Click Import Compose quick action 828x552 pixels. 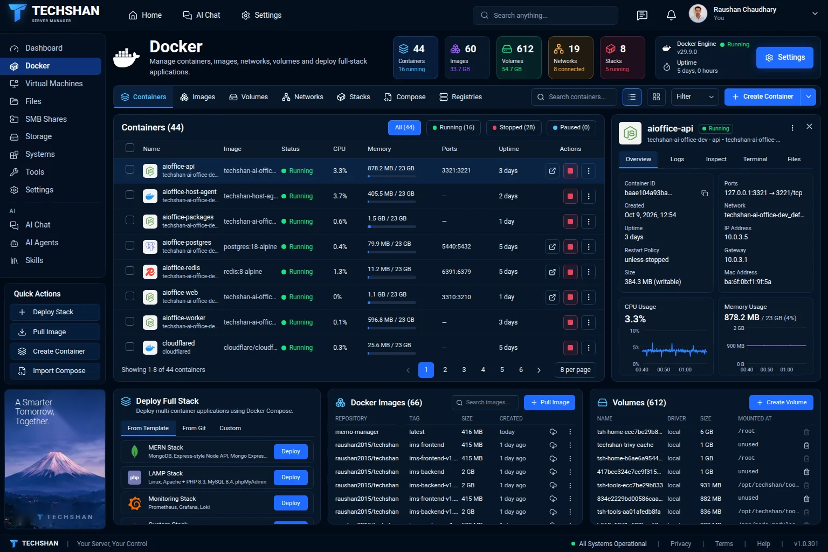[55, 371]
